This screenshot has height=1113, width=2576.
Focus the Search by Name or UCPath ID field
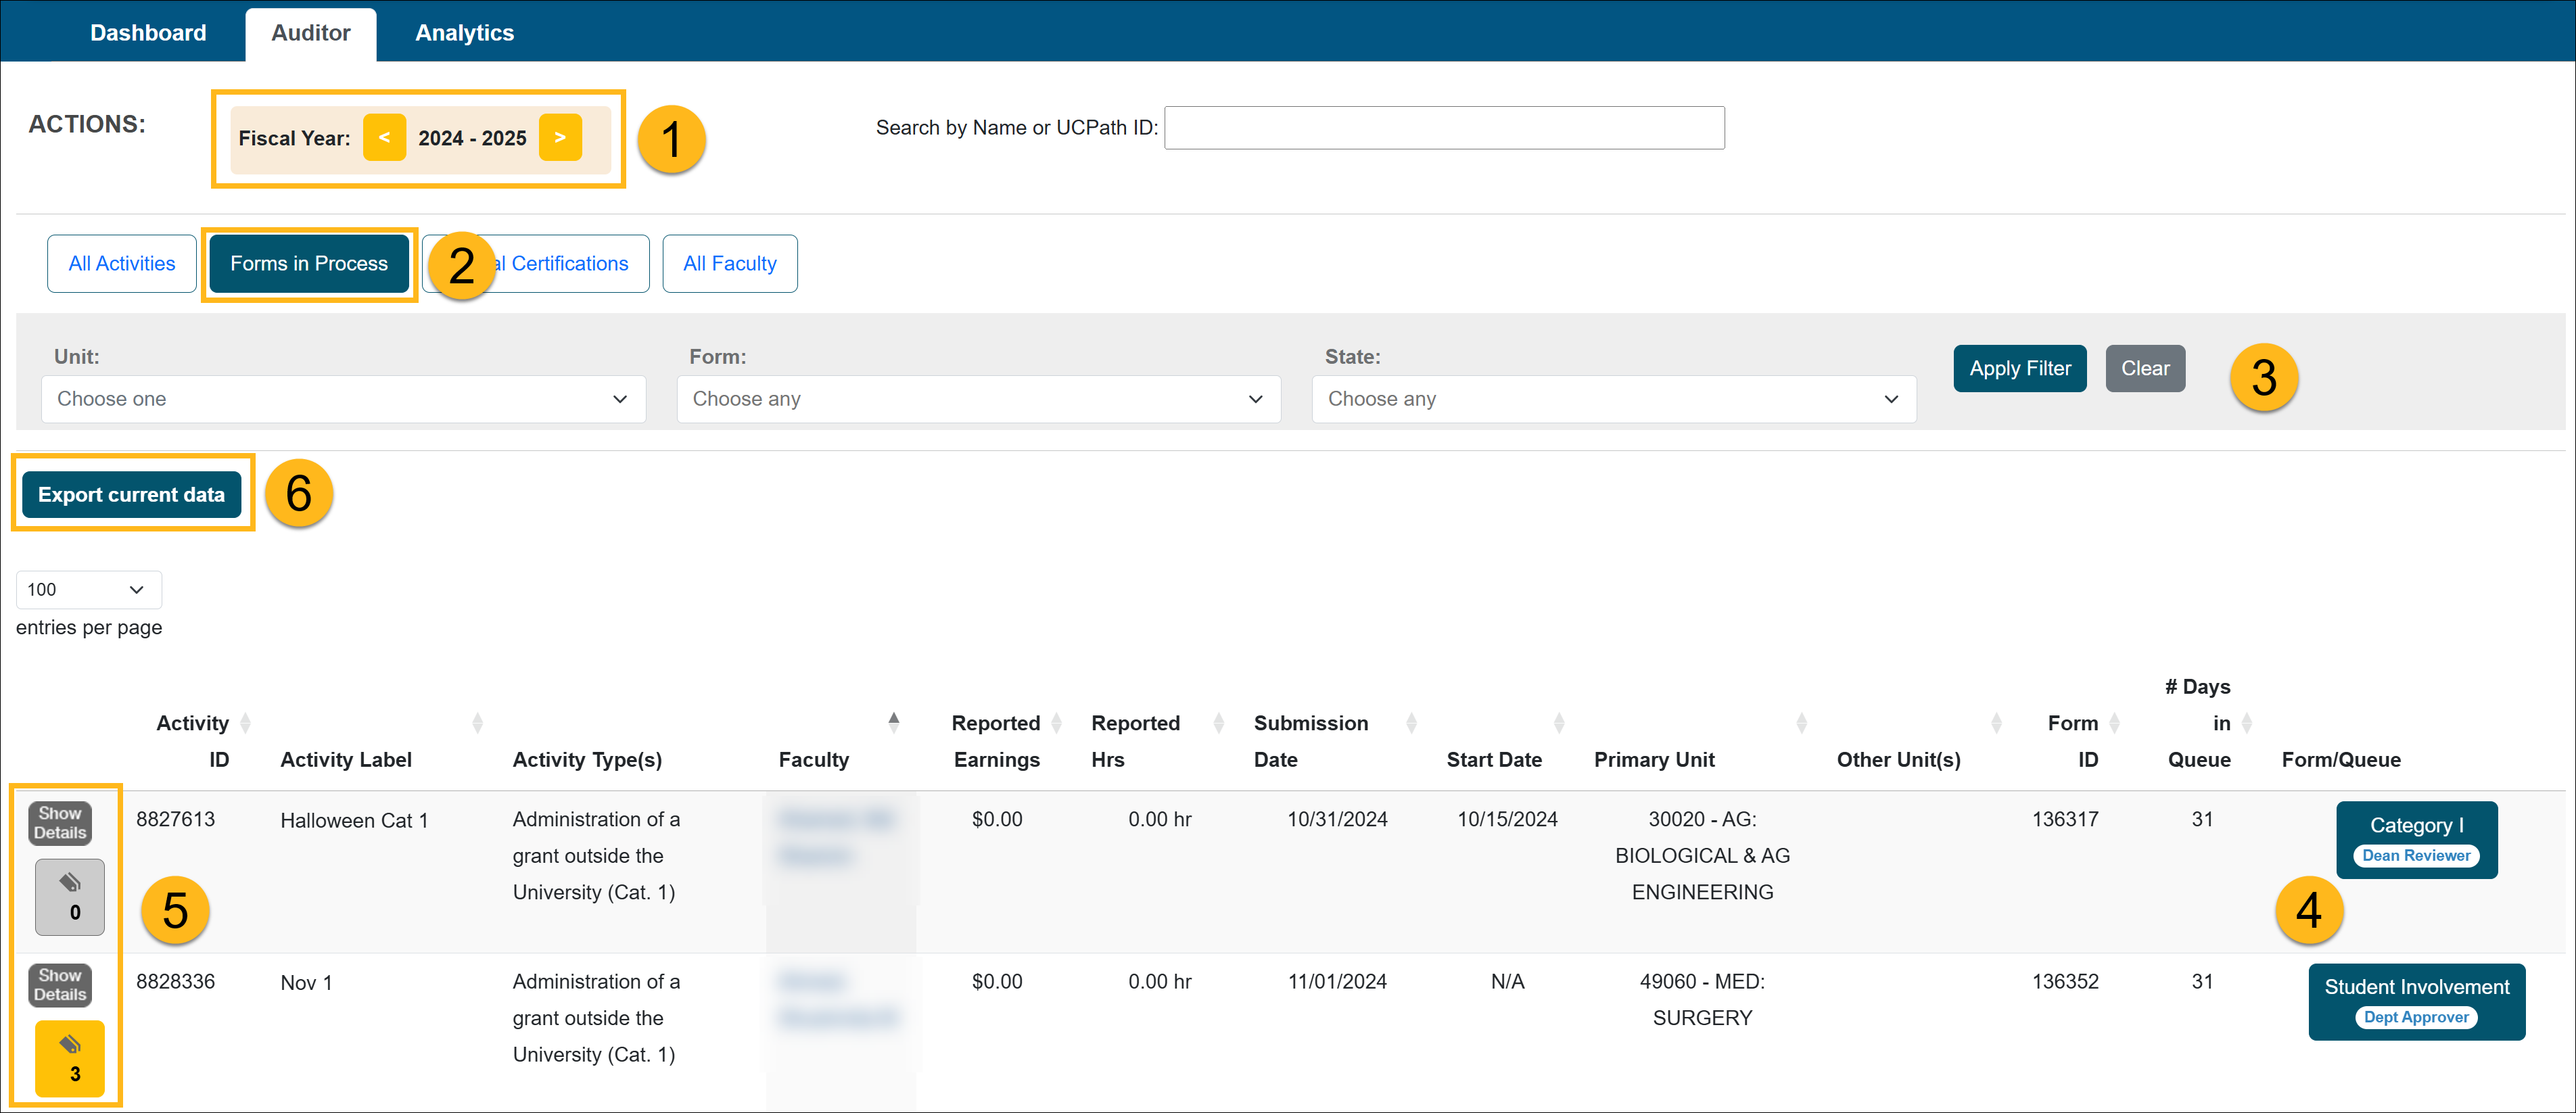pyautogui.click(x=1445, y=128)
